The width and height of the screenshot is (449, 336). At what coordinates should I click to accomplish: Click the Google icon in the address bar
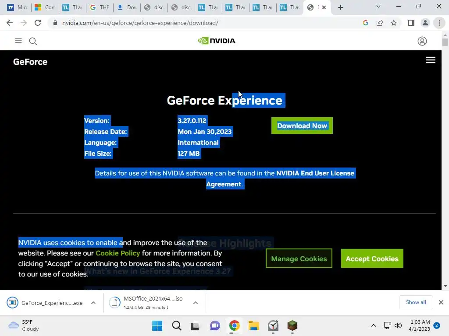365,23
